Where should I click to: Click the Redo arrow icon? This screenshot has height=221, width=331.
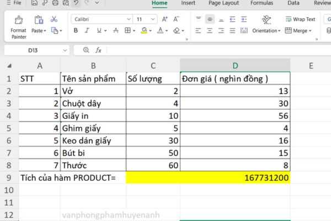pos(87,3)
